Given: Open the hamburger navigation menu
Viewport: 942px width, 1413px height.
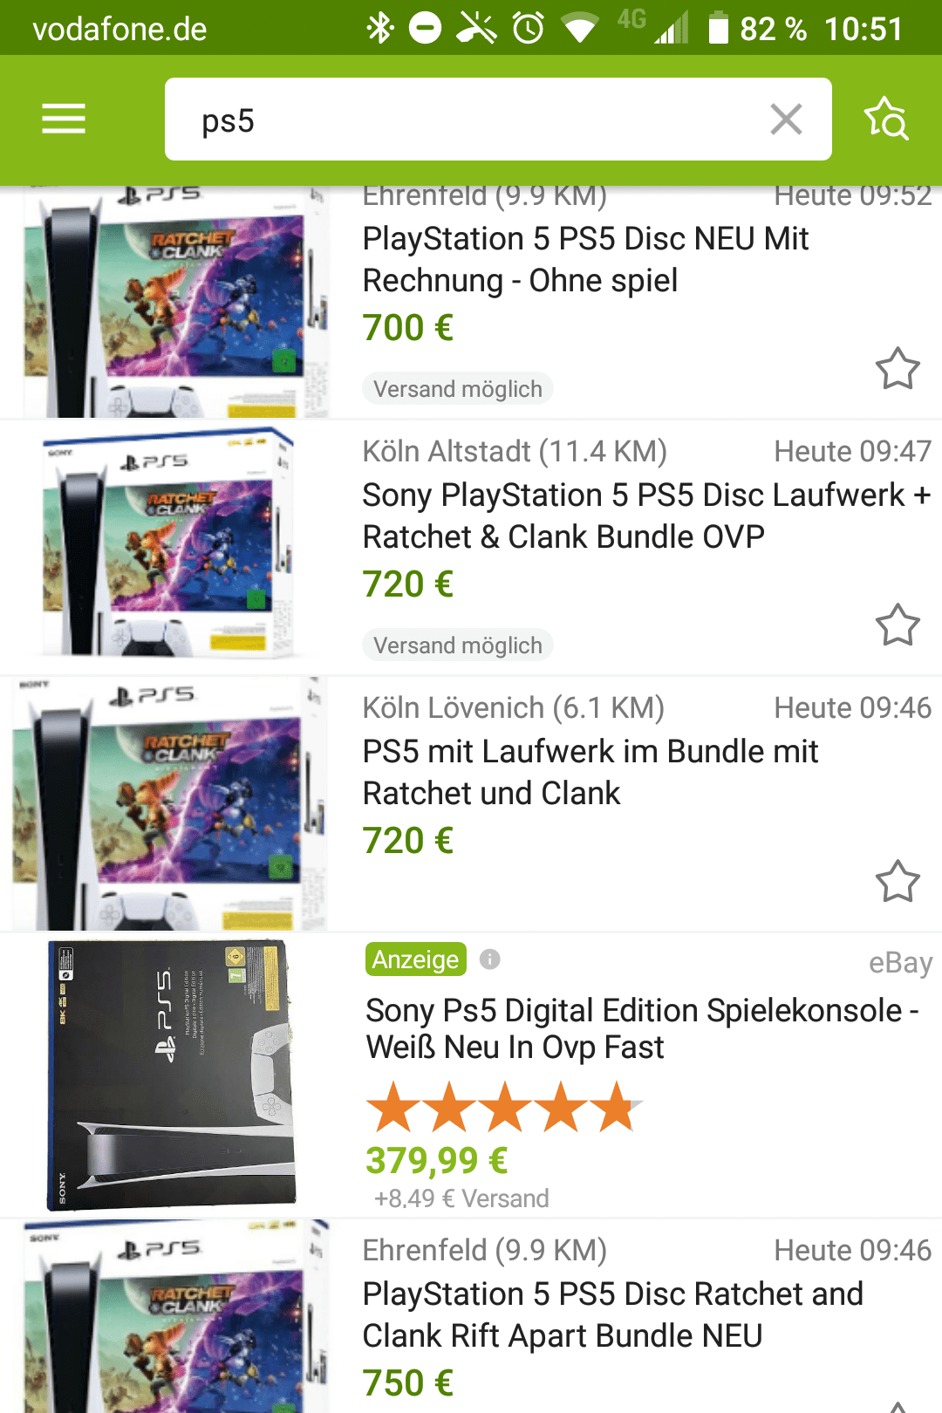Looking at the screenshot, I should click(x=64, y=119).
